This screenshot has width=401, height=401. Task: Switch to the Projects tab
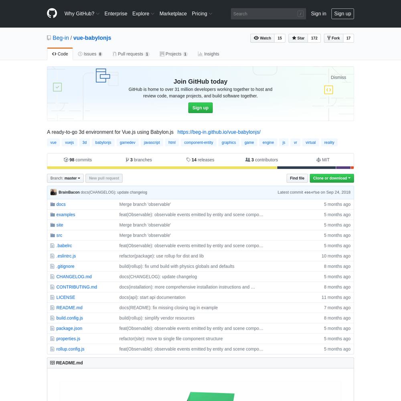174,54
